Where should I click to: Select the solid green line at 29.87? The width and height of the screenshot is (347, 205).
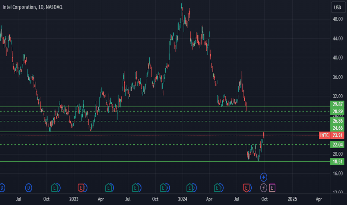(x=165, y=107)
